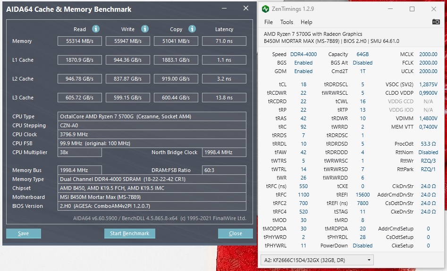The width and height of the screenshot is (447, 271).
Task: Click the AIDA64 Close button
Action: pyautogui.click(x=236, y=233)
